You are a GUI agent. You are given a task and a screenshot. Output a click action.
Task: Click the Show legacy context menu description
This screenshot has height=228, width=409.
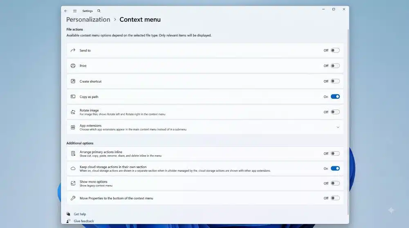click(96, 186)
